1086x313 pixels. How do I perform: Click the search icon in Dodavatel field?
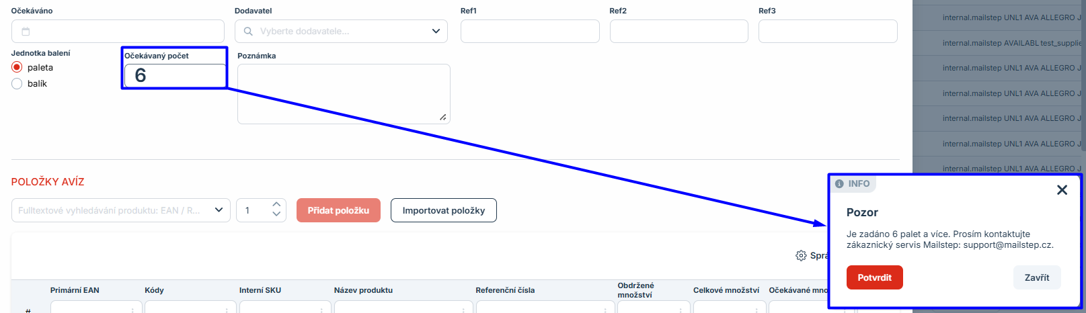pyautogui.click(x=248, y=32)
